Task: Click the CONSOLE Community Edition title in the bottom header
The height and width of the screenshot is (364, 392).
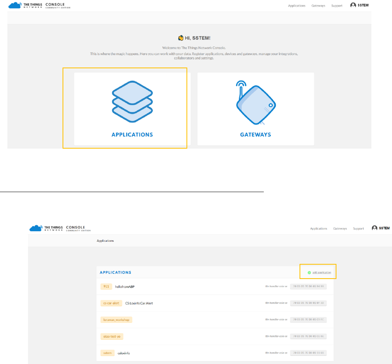Action: point(78,229)
